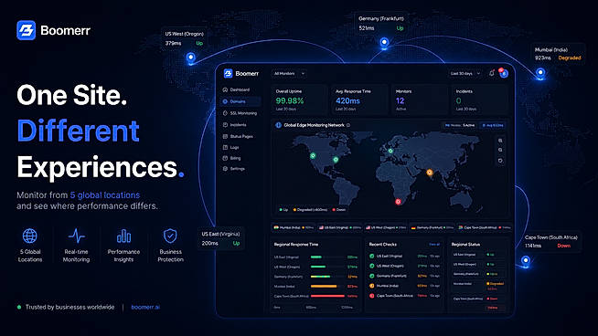This screenshot has height=336, width=598.
Task: Click the Cape Town (South Africa) Down callout
Action: click(x=552, y=242)
